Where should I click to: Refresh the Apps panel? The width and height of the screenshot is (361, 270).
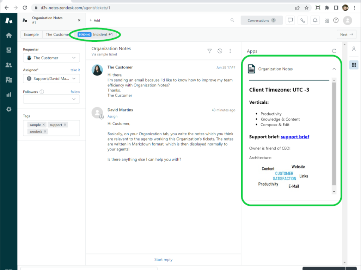tap(334, 51)
